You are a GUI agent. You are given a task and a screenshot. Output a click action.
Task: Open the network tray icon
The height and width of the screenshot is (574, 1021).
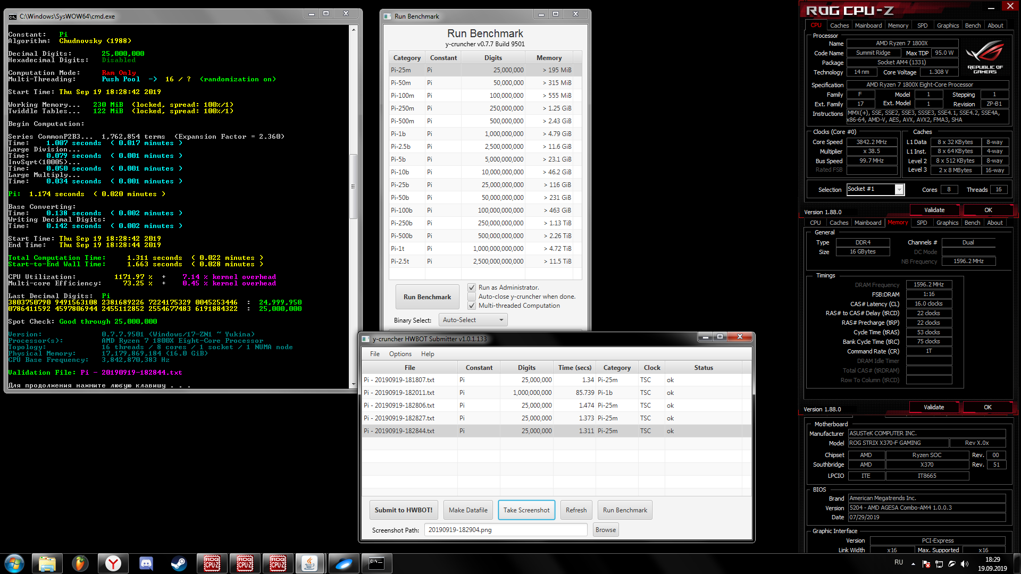pos(939,564)
